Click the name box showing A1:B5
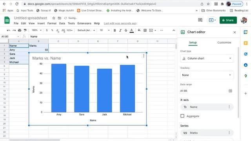Screen dimensions: 251x141 pos(10,36)
